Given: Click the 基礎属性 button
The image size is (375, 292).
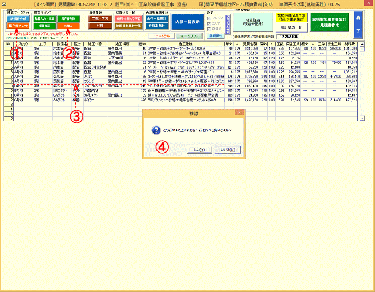Looking at the screenshot, I should (x=216, y=36).
